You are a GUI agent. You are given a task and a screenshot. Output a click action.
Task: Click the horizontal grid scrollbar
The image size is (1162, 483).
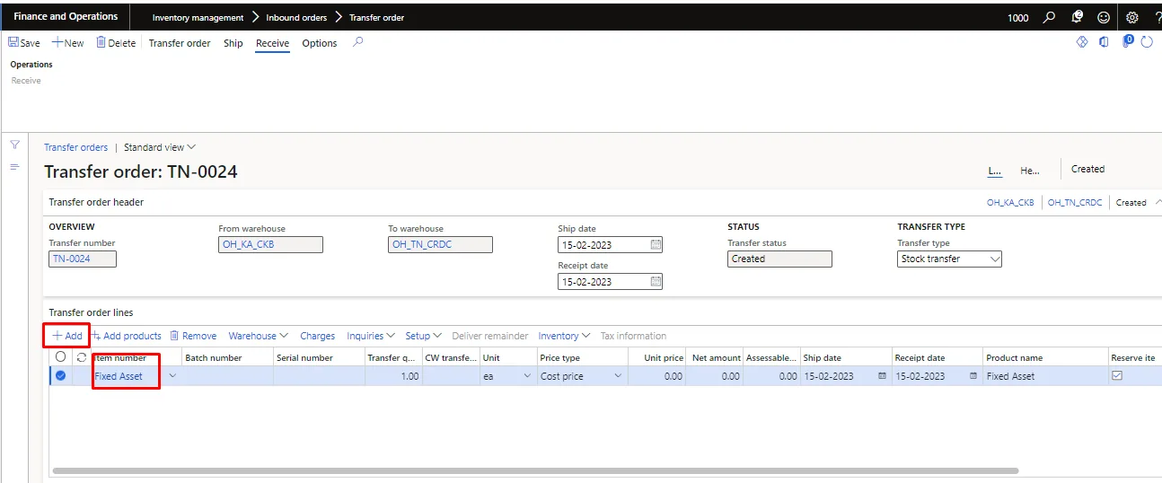[x=535, y=470]
